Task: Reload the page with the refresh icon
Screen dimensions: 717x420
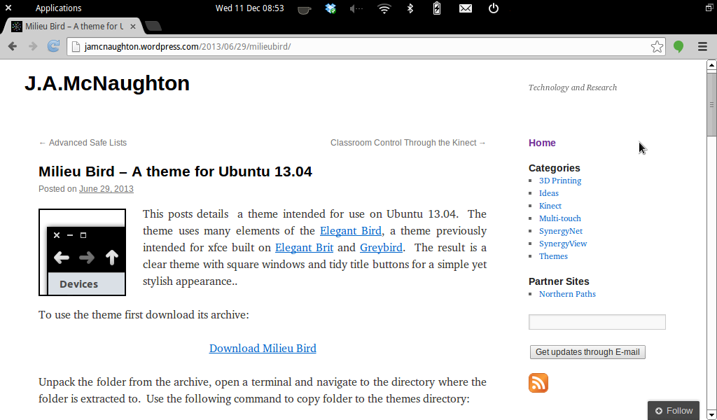Action: coord(53,46)
